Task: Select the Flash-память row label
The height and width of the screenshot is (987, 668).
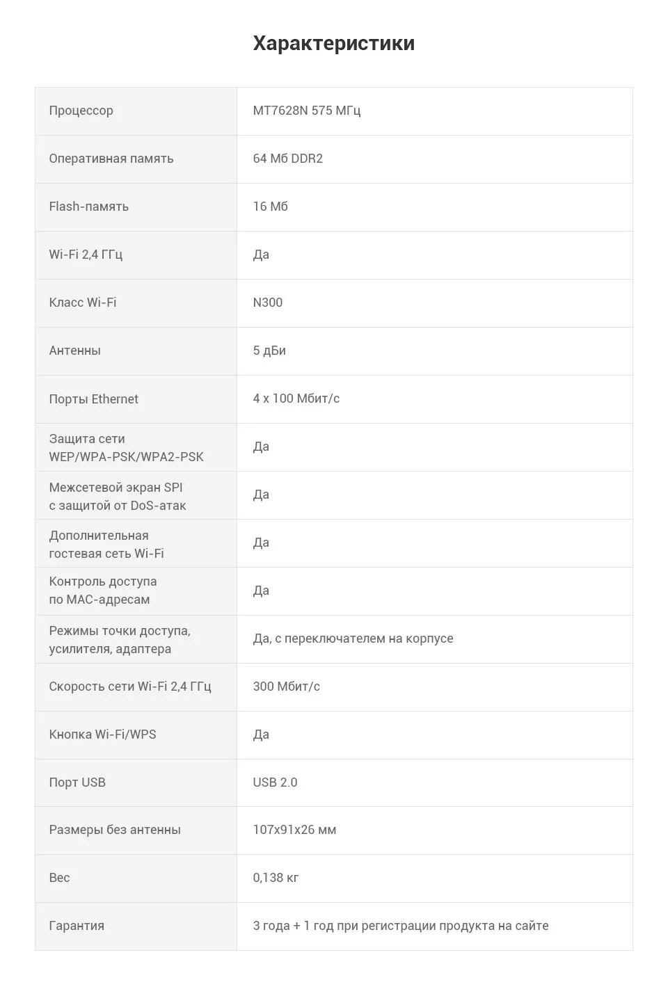Action: coord(89,207)
